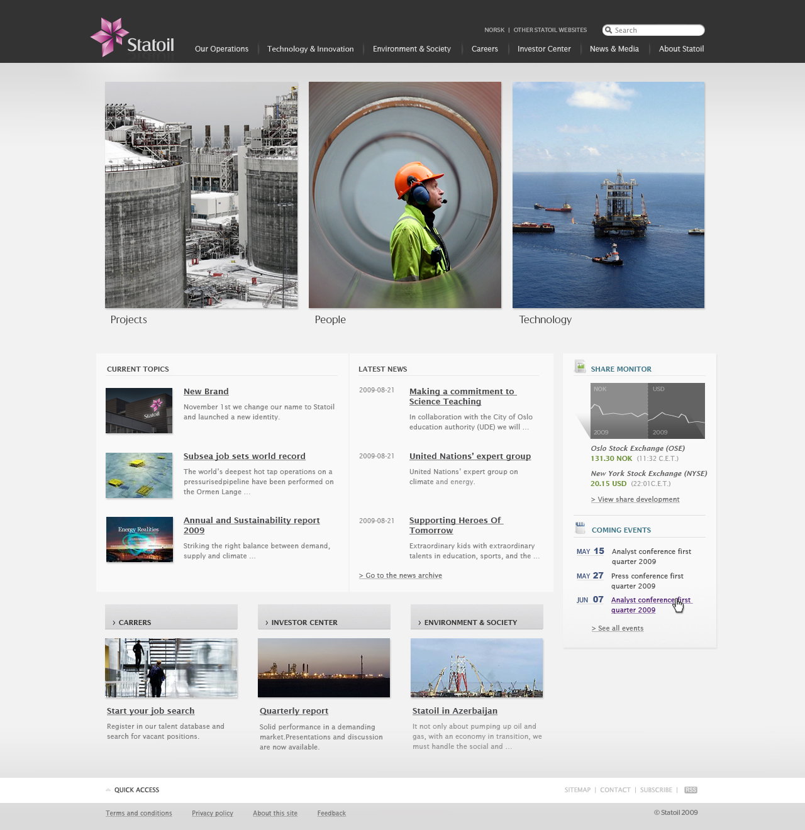Open Annual and Sustainability report 2009
This screenshot has width=805, height=830.
252,525
